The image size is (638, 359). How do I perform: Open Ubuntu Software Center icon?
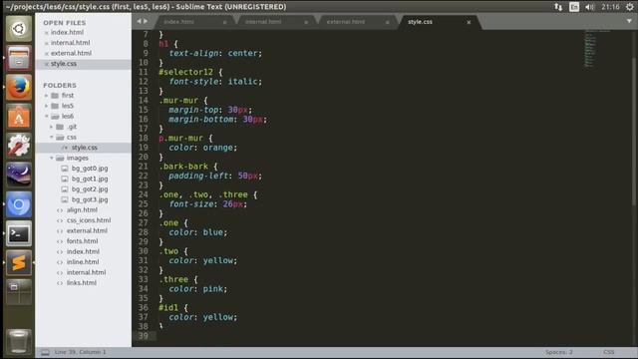pyautogui.click(x=19, y=117)
